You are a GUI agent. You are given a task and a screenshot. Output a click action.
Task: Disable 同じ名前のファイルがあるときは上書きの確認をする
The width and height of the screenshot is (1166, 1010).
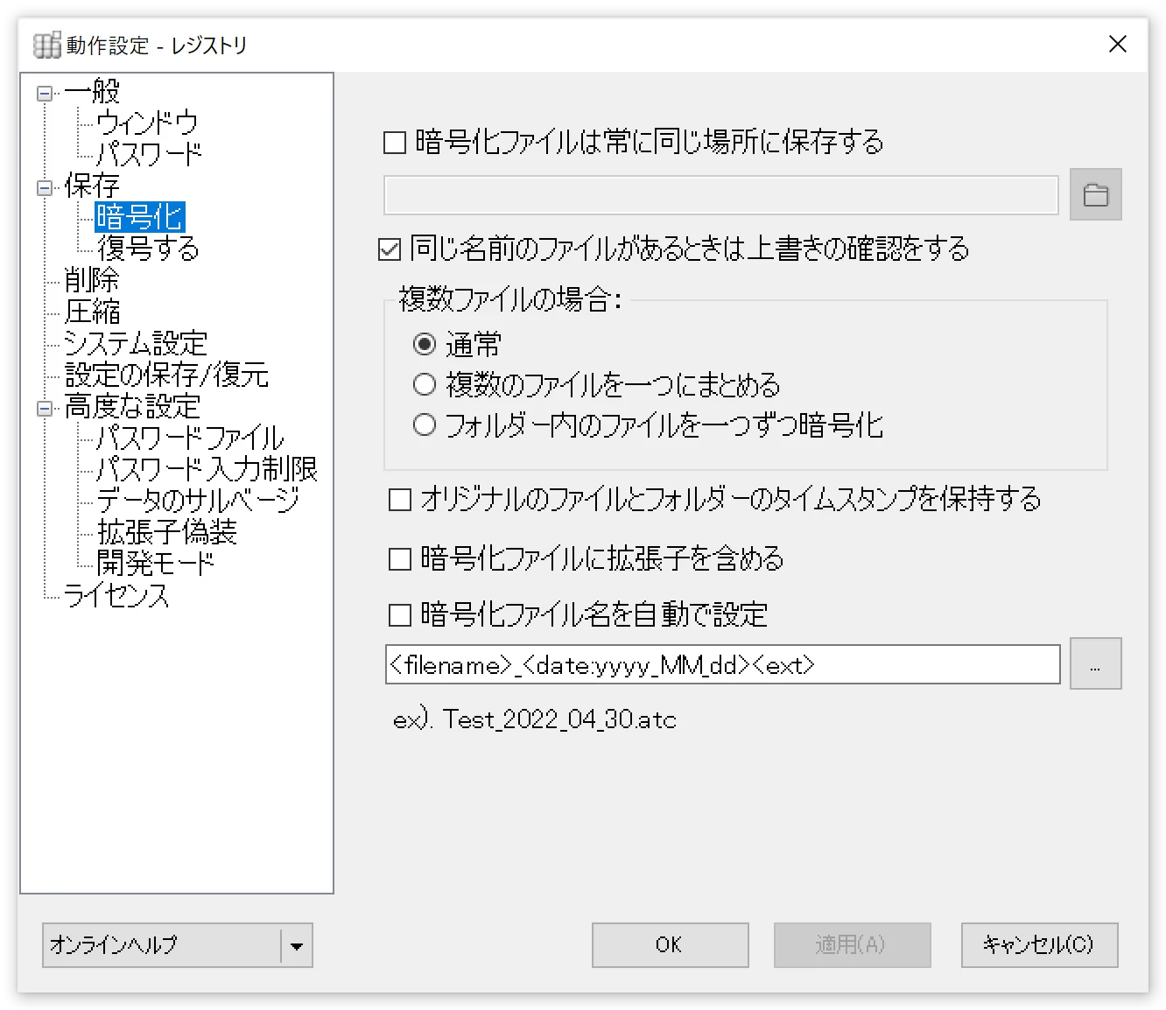click(388, 249)
